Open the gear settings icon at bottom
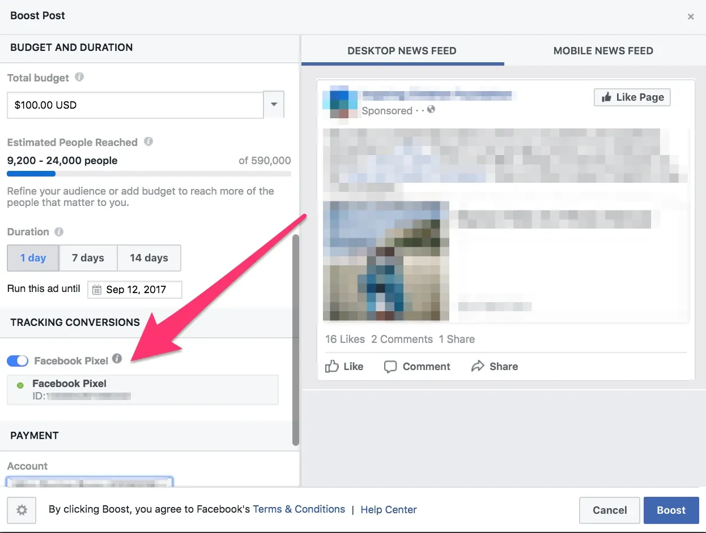The width and height of the screenshot is (706, 533). 22,510
